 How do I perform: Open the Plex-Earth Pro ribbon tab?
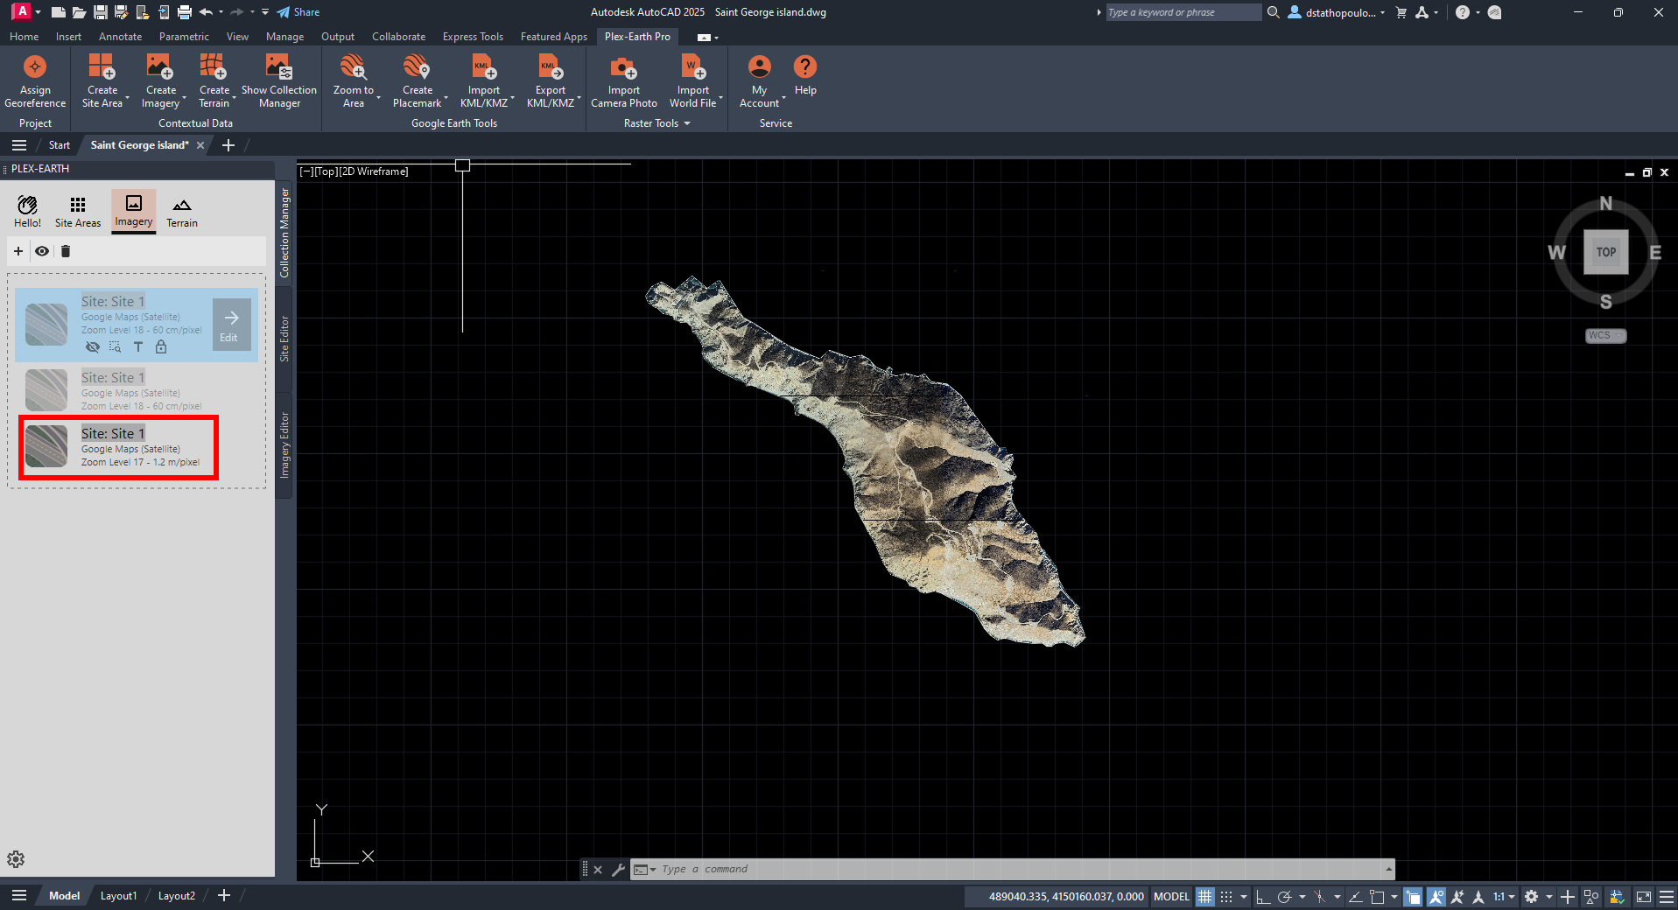pyautogui.click(x=637, y=37)
